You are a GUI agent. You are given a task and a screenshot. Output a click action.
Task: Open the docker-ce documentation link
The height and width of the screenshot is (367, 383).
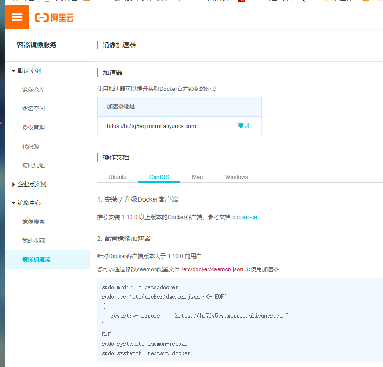point(244,217)
